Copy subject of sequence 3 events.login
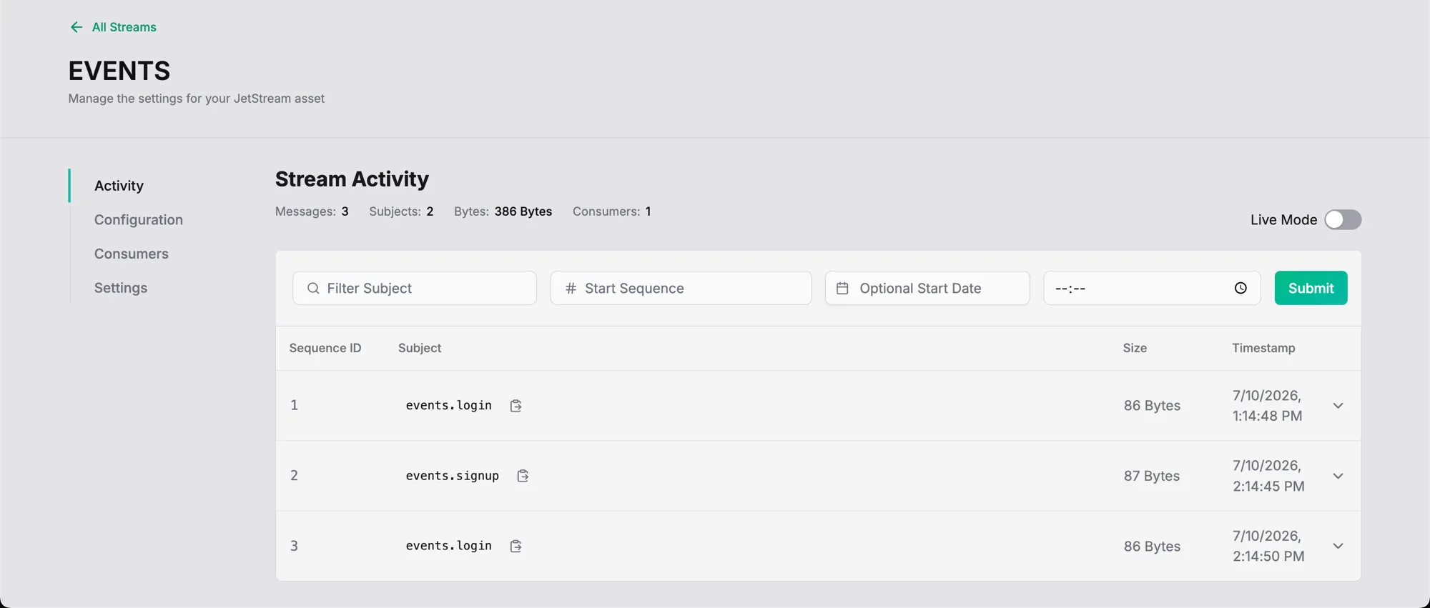1430x608 pixels. 516,546
